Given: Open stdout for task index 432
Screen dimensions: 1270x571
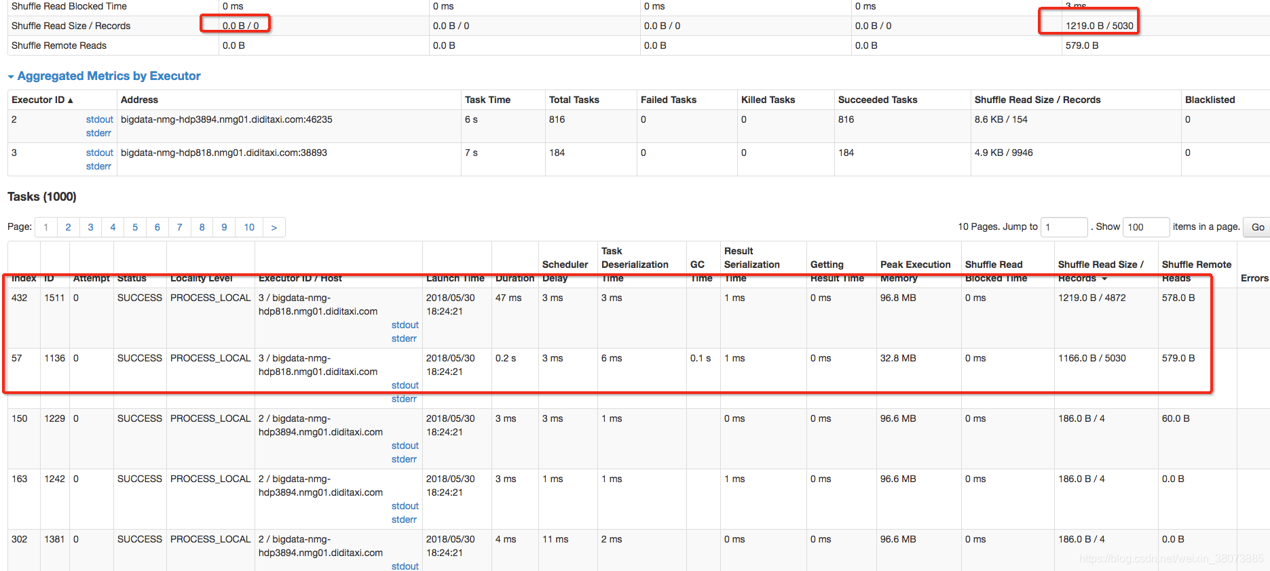Looking at the screenshot, I should coord(405,325).
